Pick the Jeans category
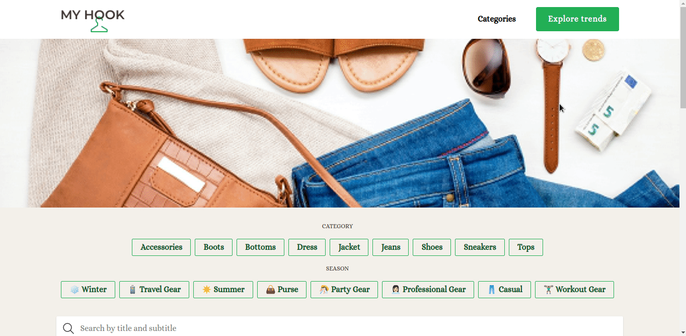Image resolution: width=686 pixels, height=336 pixels. pyautogui.click(x=391, y=247)
